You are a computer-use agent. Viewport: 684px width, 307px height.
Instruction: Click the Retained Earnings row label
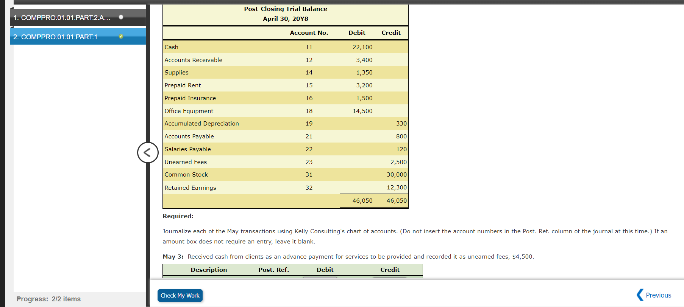point(190,188)
